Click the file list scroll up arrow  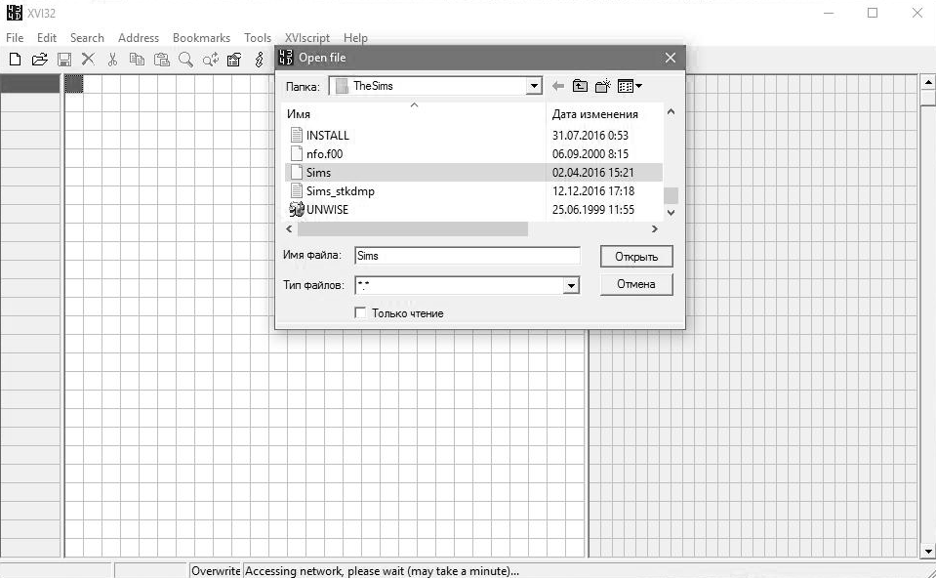[671, 111]
